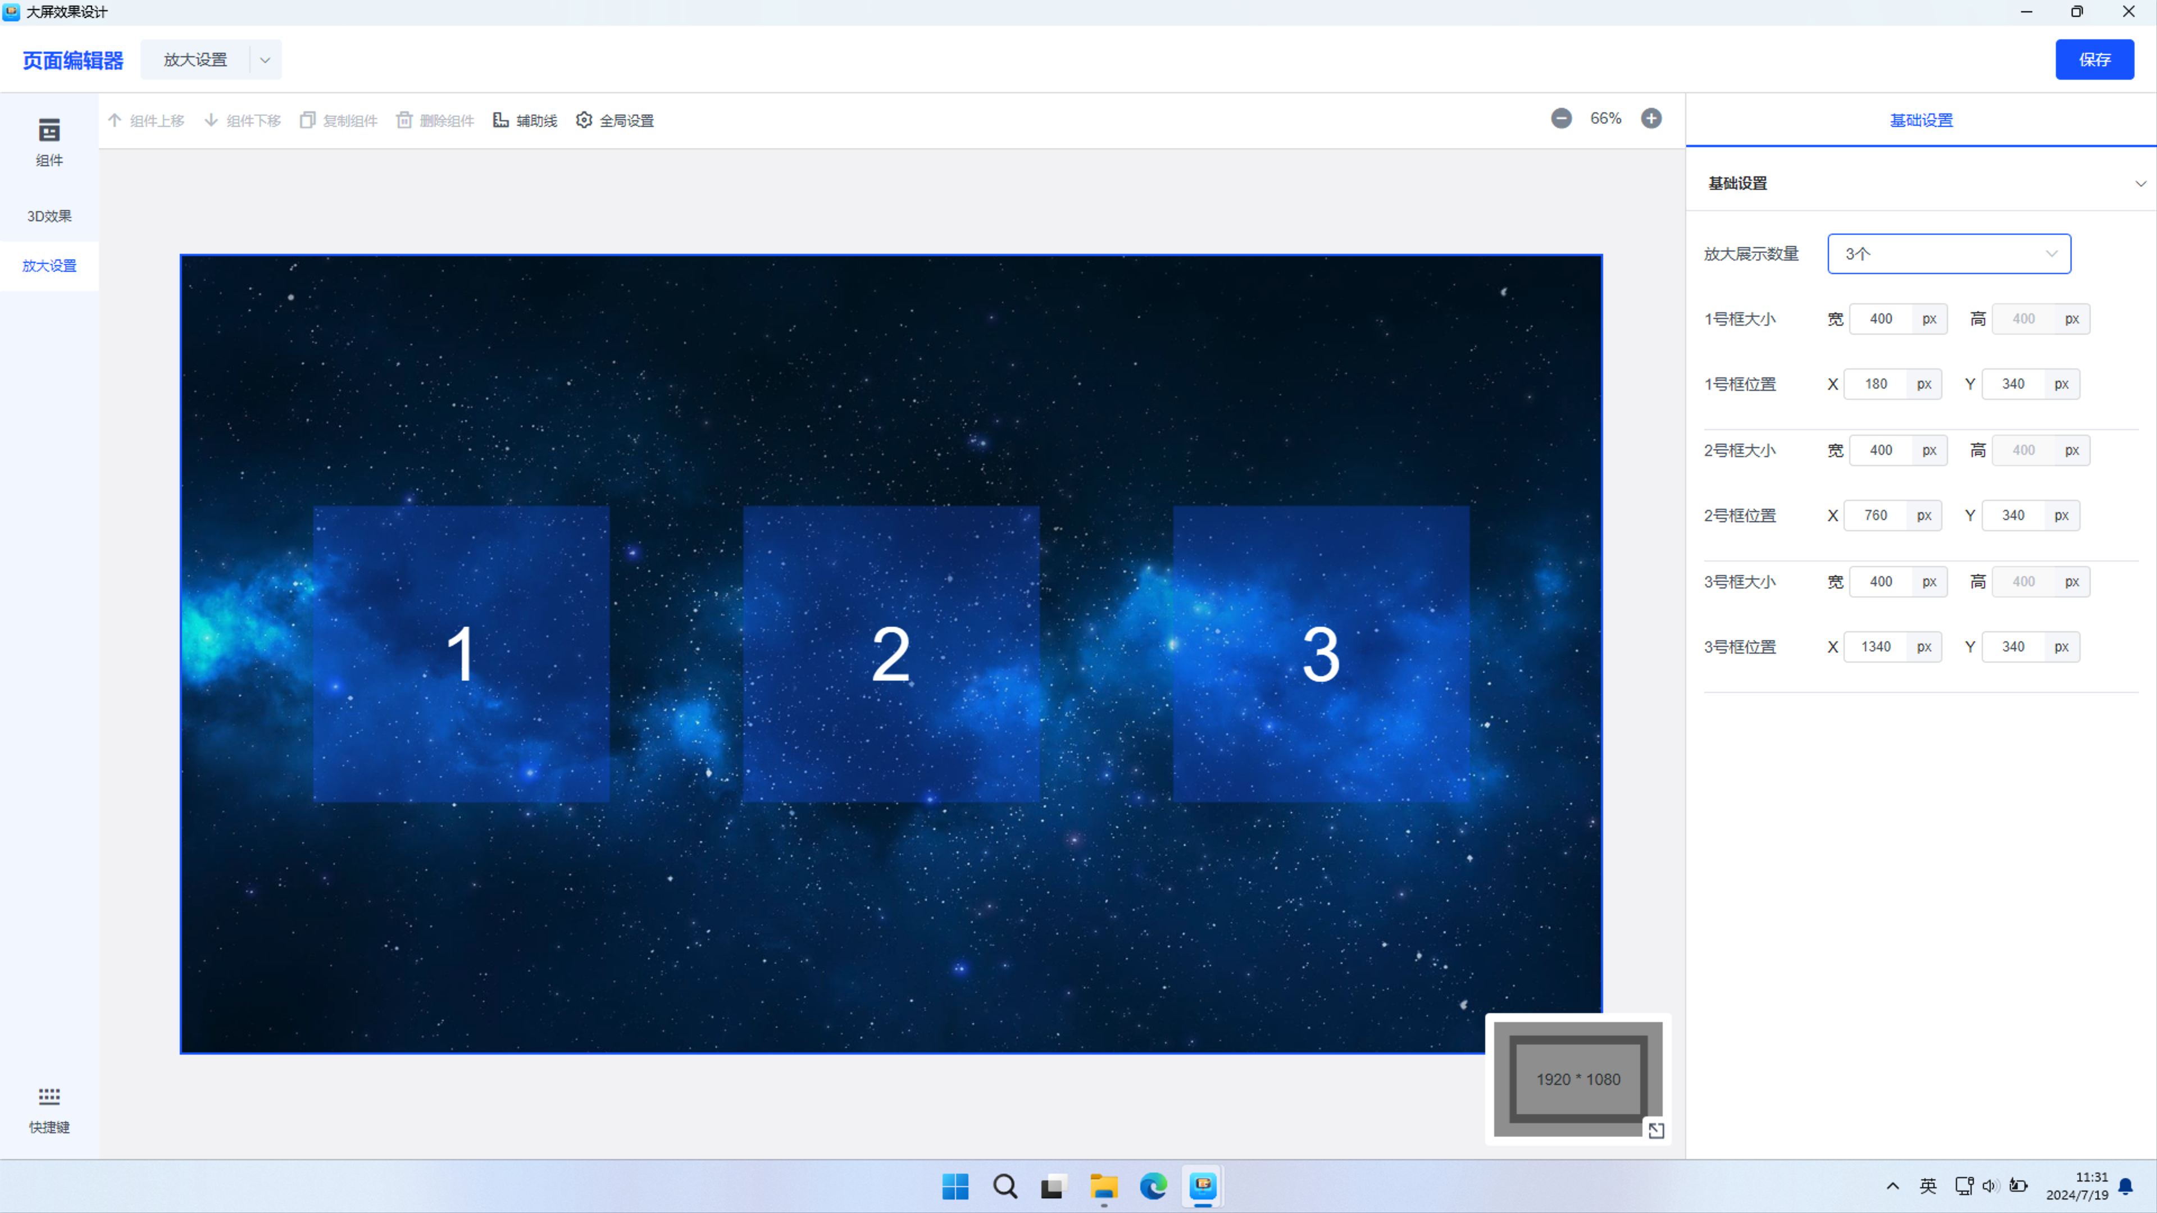Open the 组件 components panel icon
The height and width of the screenshot is (1213, 2157).
(48, 142)
